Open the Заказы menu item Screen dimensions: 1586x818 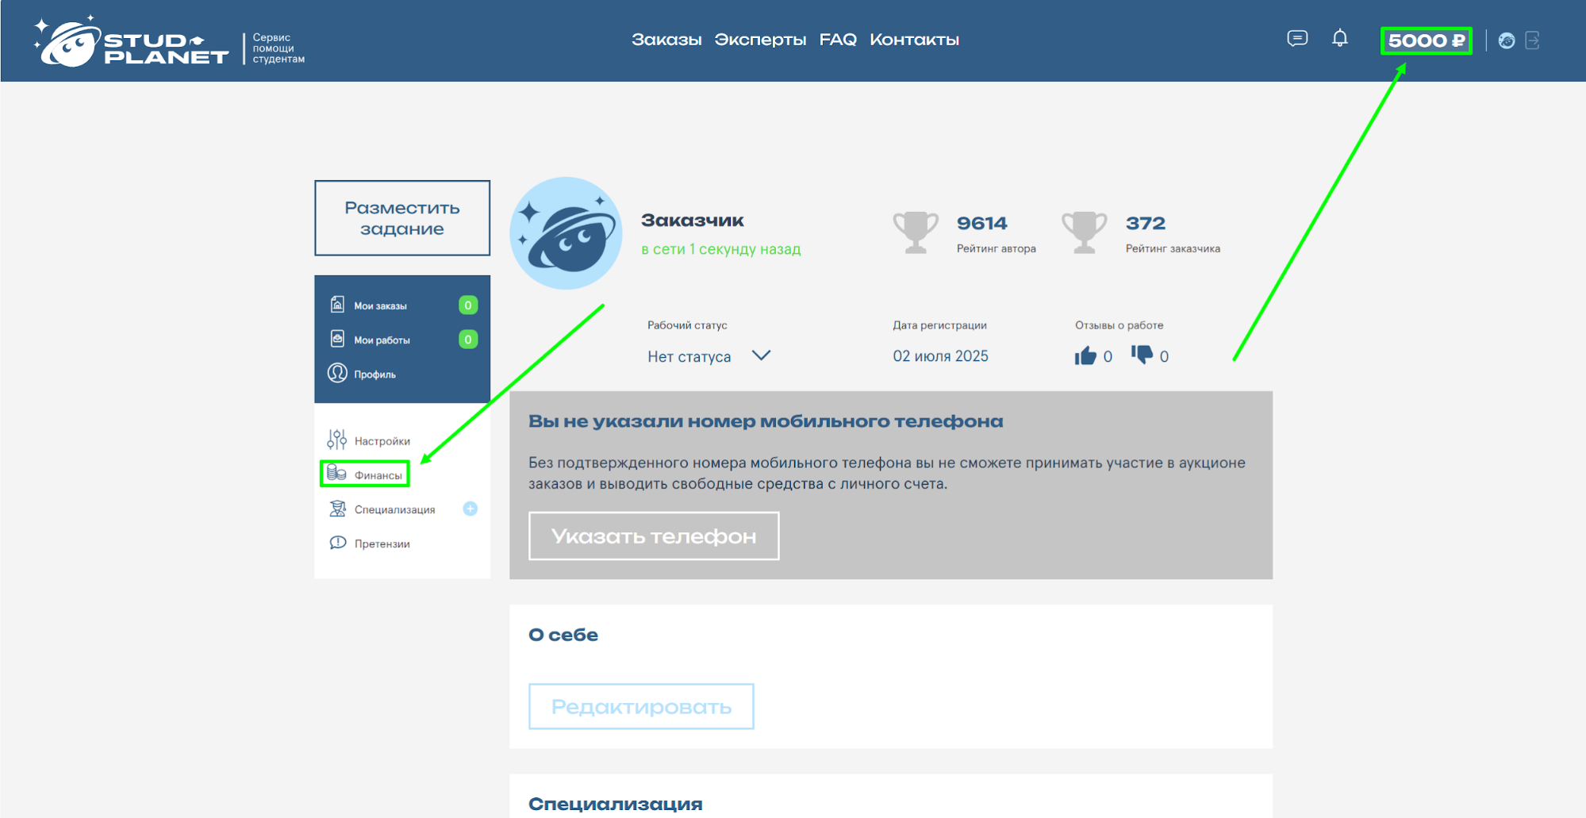[666, 40]
